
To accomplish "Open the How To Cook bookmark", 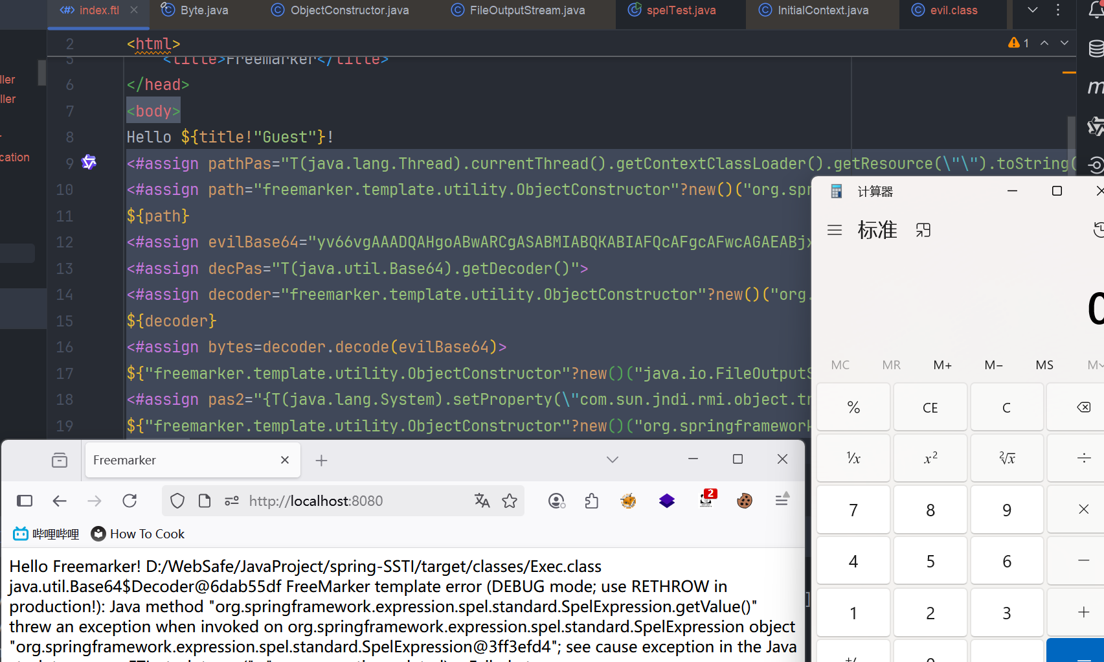I will point(138,534).
